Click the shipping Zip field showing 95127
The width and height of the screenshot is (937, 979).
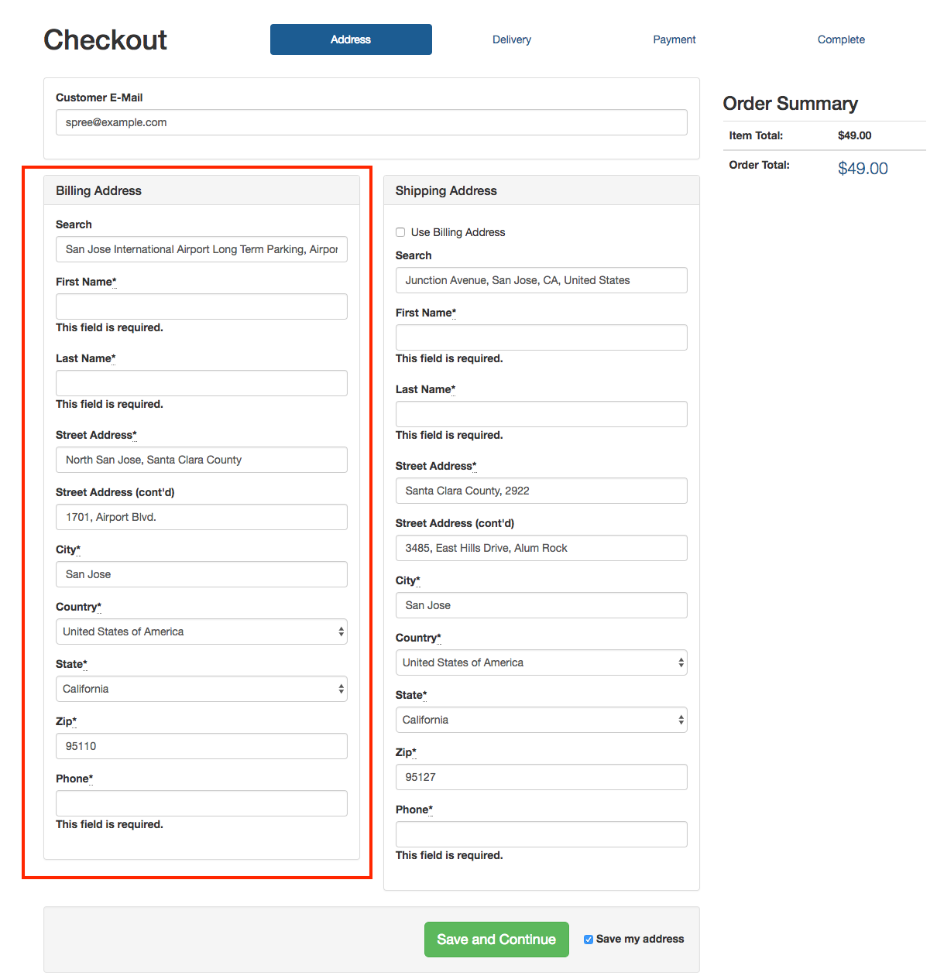pyautogui.click(x=541, y=777)
